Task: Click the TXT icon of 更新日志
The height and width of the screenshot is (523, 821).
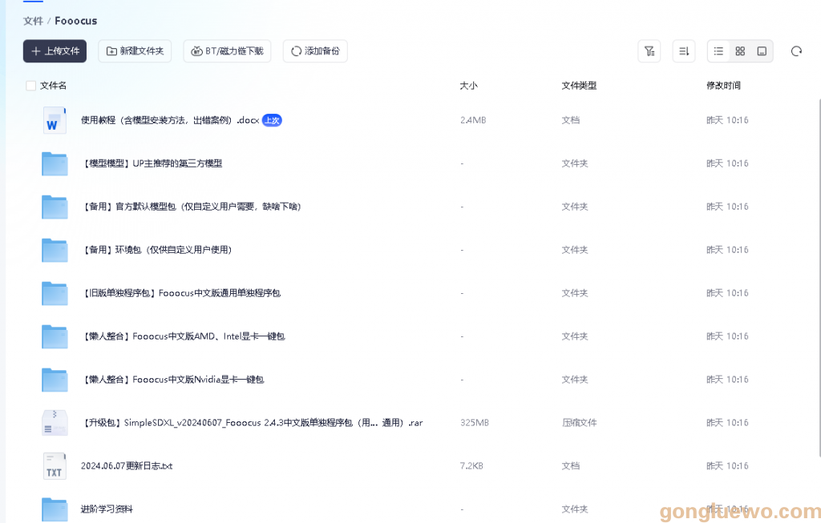Action: click(x=55, y=466)
